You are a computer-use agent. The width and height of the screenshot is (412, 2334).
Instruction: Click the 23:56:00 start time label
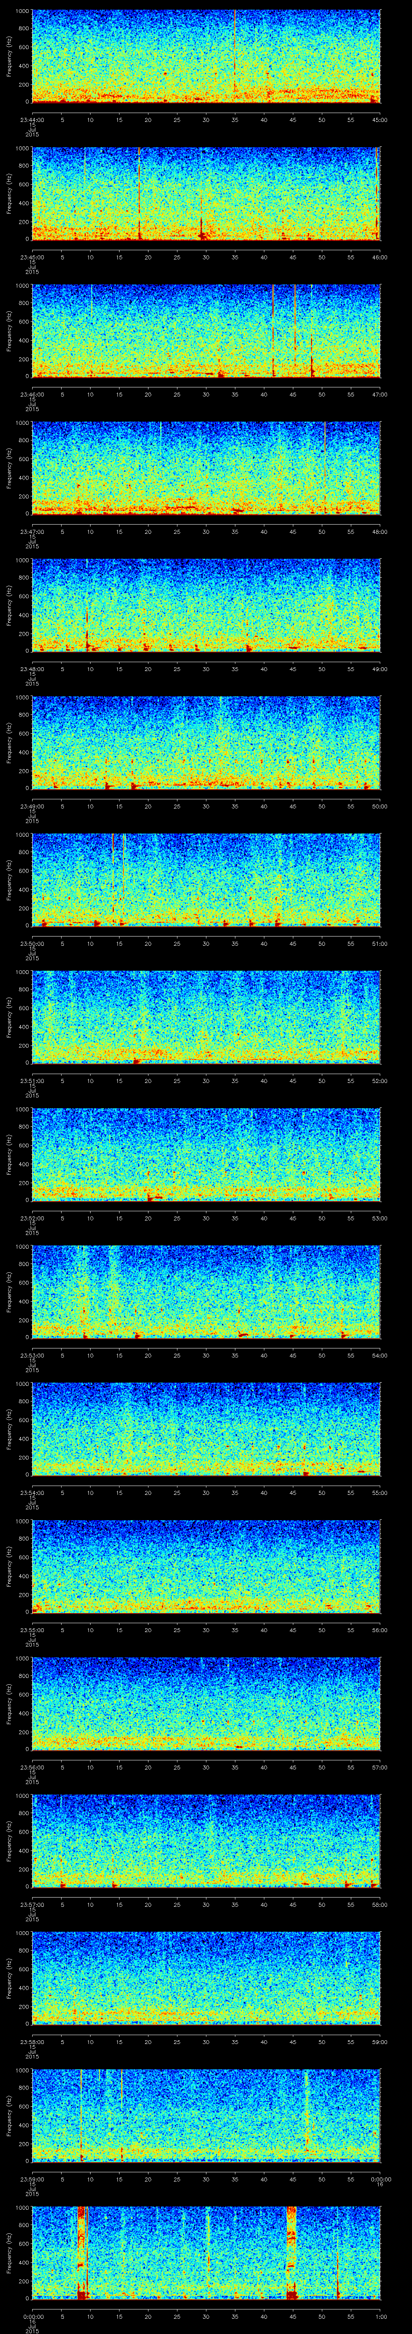click(x=32, y=1767)
